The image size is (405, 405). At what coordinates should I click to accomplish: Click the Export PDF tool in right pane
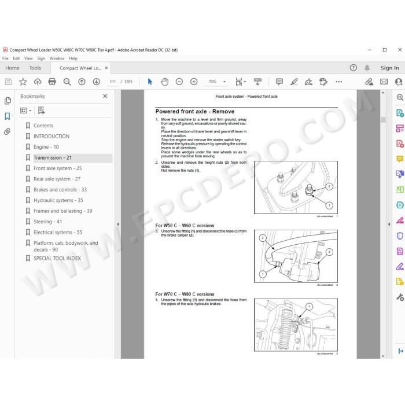click(x=400, y=113)
